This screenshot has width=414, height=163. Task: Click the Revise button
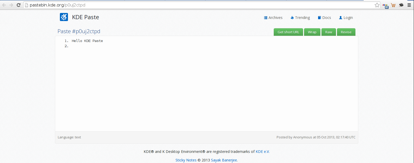pos(346,32)
